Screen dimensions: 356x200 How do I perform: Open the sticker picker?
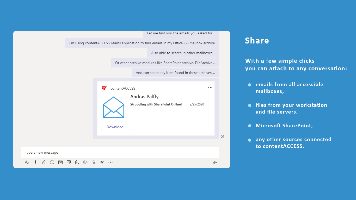click(x=69, y=162)
